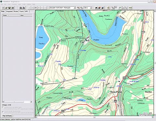
Task: Click the Zoom Out magnifier icon
Action: [81, 8]
